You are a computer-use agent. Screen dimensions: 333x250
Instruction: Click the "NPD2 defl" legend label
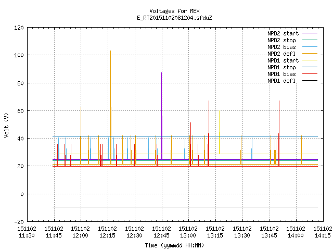281,54
